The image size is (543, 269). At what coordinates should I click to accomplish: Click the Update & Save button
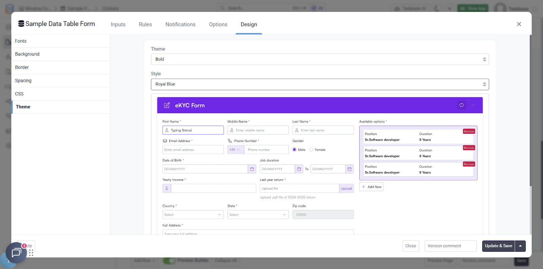[498, 246]
